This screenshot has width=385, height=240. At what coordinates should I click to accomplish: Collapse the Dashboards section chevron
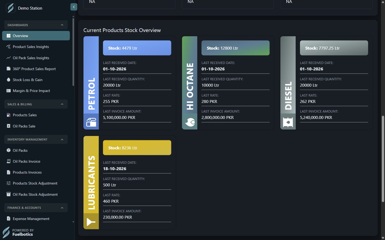click(62, 25)
